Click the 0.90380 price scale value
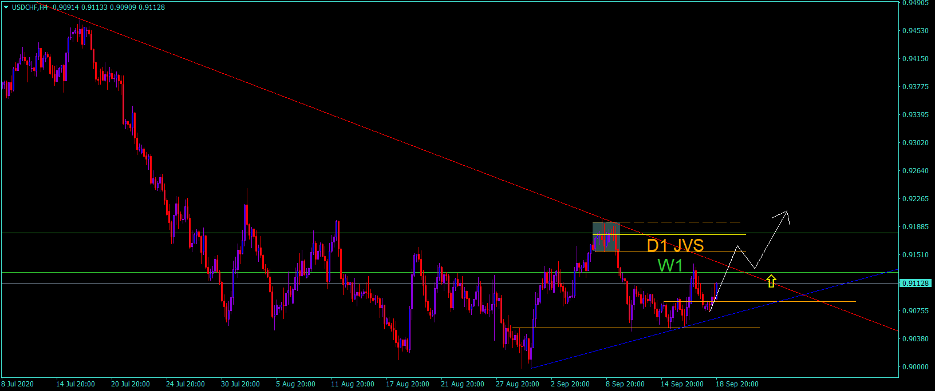Image resolution: width=935 pixels, height=391 pixels. coord(916,339)
